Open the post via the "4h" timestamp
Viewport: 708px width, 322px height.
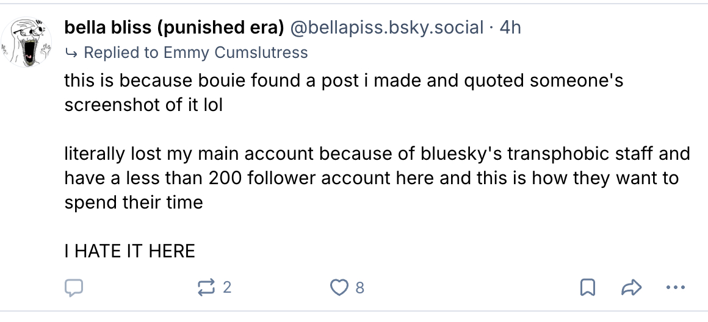pos(510,27)
